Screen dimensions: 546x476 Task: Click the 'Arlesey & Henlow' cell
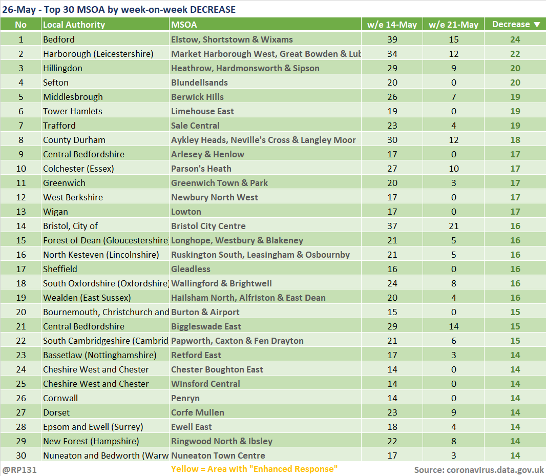click(265, 154)
